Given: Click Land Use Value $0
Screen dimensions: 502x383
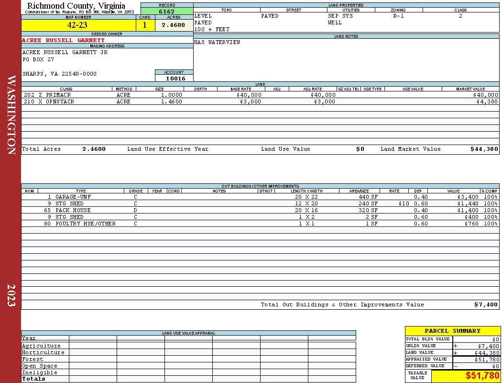Looking at the screenshot, I should click(x=360, y=149).
